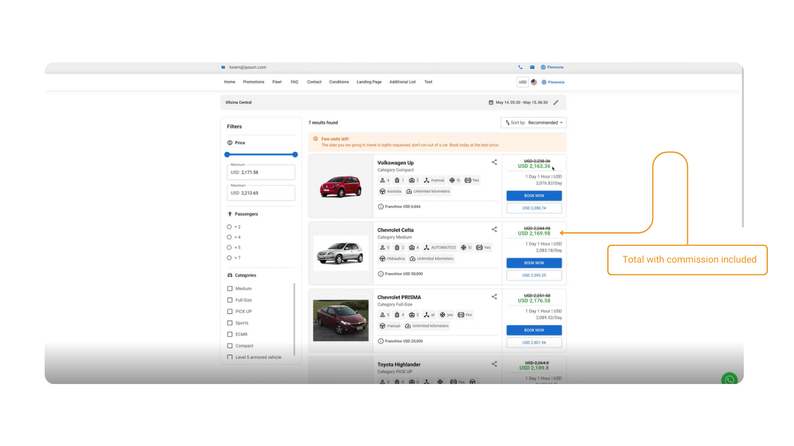794x446 pixels.
Task: Open the USD currency selector
Action: click(x=522, y=82)
